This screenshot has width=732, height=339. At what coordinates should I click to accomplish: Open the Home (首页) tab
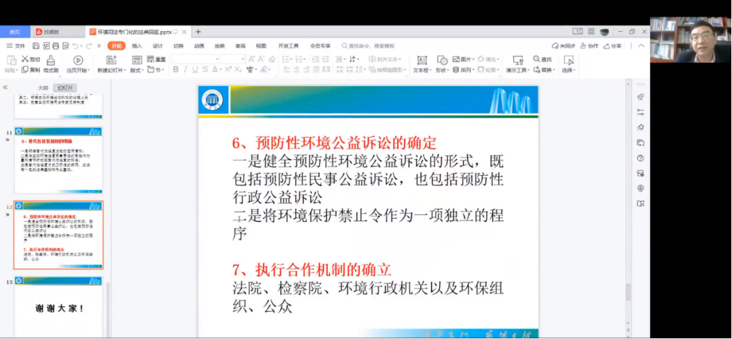coord(15,32)
